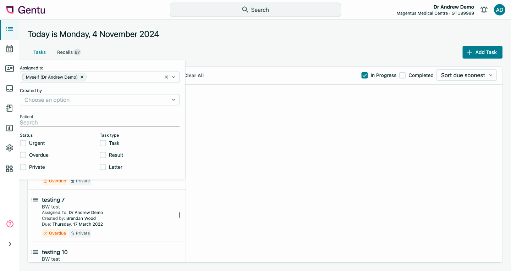511x271 pixels.
Task: Click the notifications bell icon
Action: (484, 10)
